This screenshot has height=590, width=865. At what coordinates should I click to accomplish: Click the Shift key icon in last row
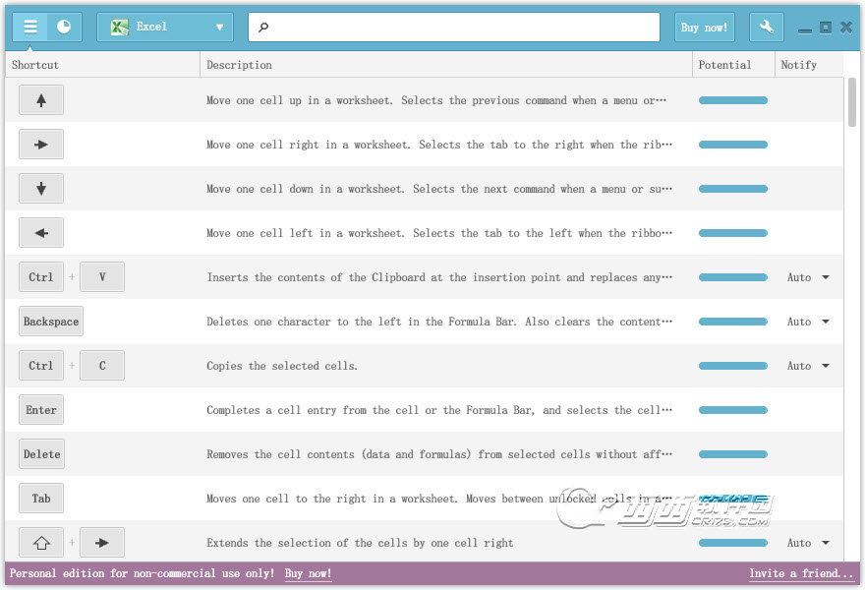pyautogui.click(x=41, y=543)
